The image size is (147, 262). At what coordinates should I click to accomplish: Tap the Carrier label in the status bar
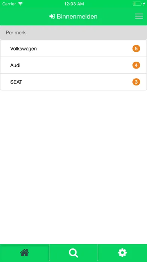(x=9, y=4)
